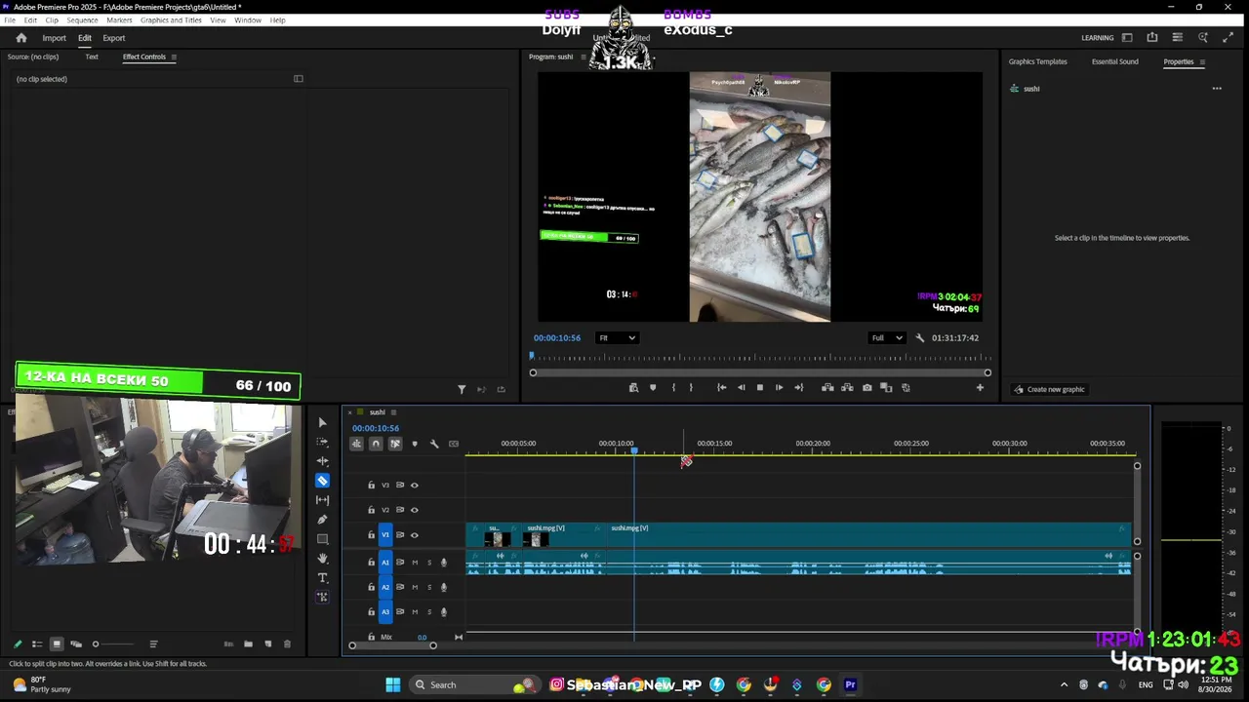Click Create new graphic

[1049, 389]
